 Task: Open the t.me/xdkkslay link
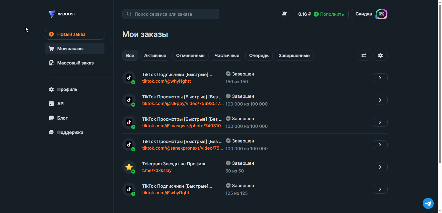tap(157, 171)
